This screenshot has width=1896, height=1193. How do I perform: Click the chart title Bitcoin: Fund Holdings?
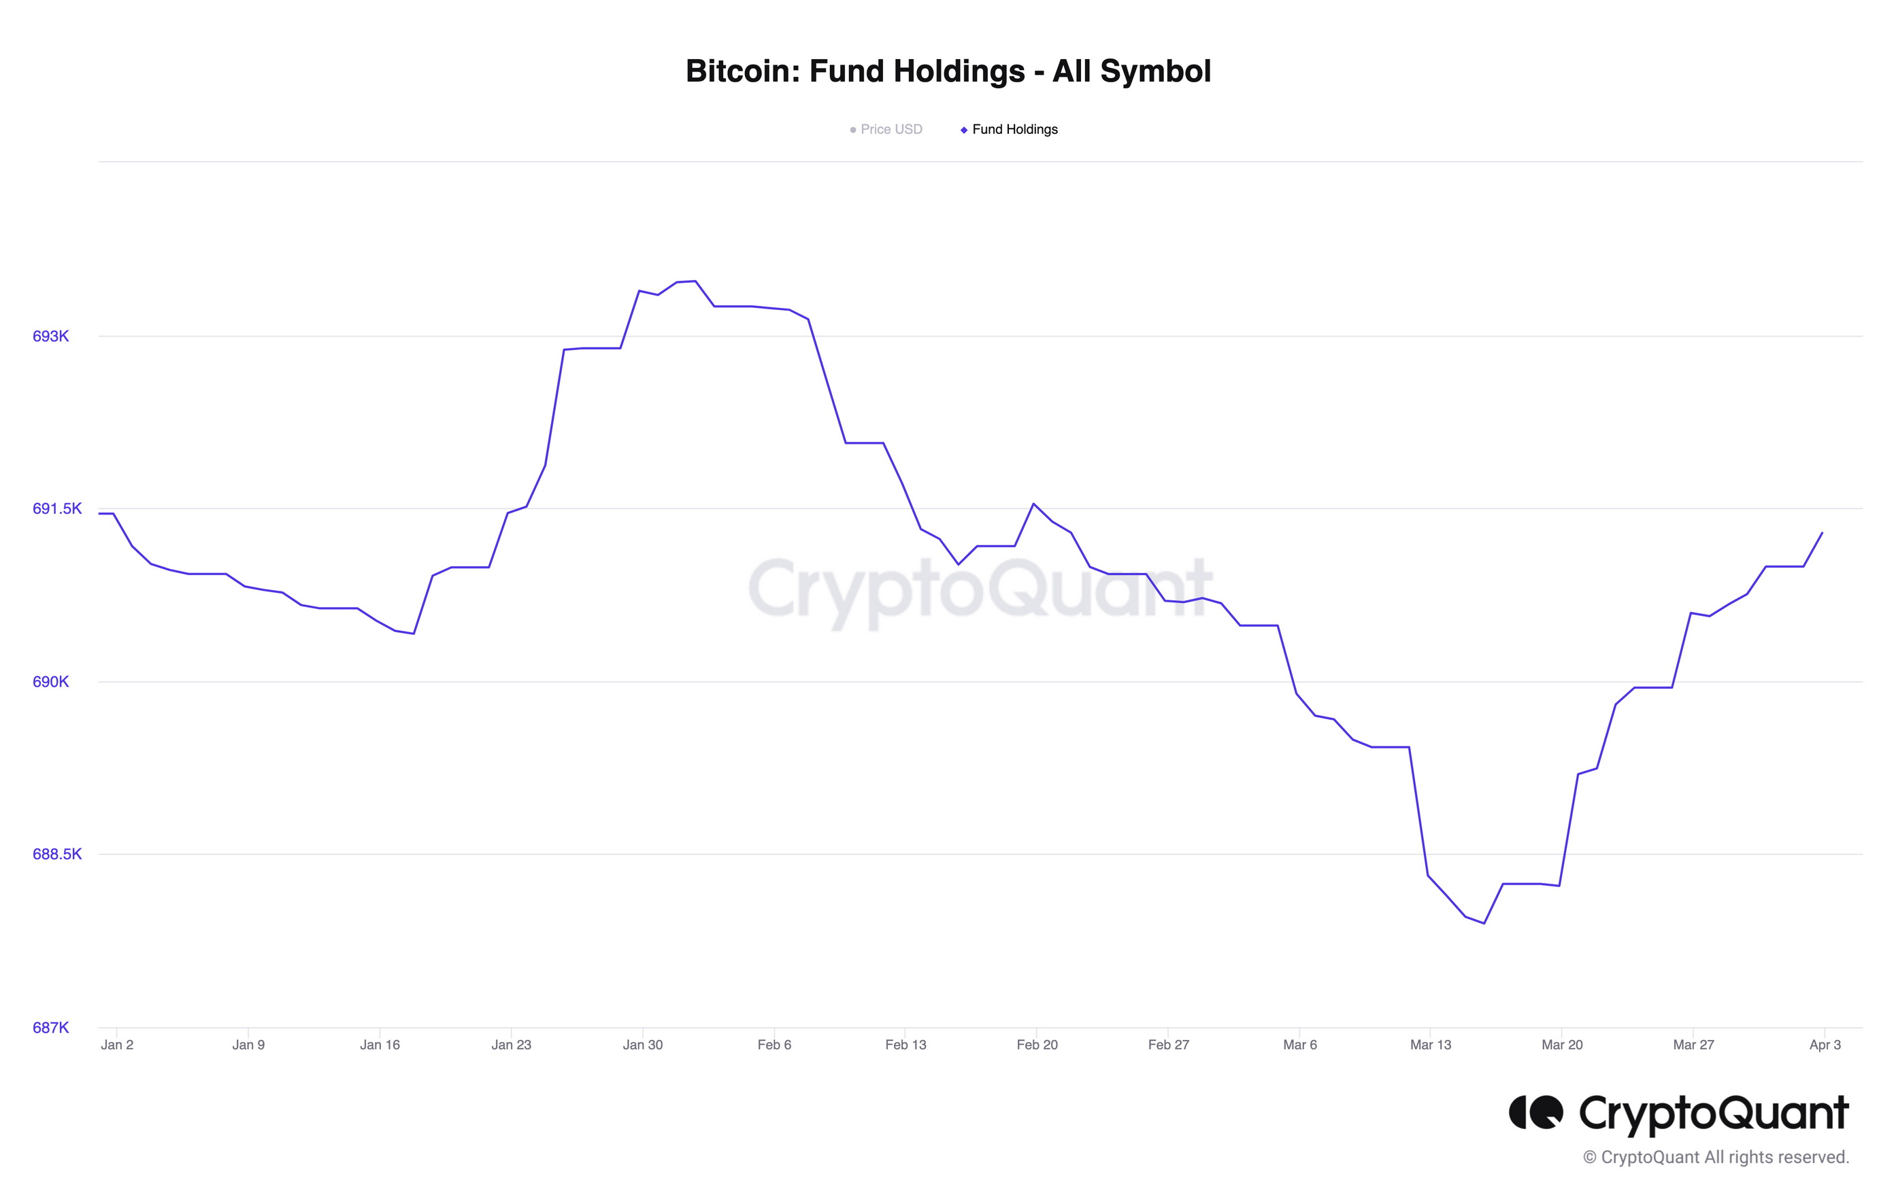tap(948, 71)
